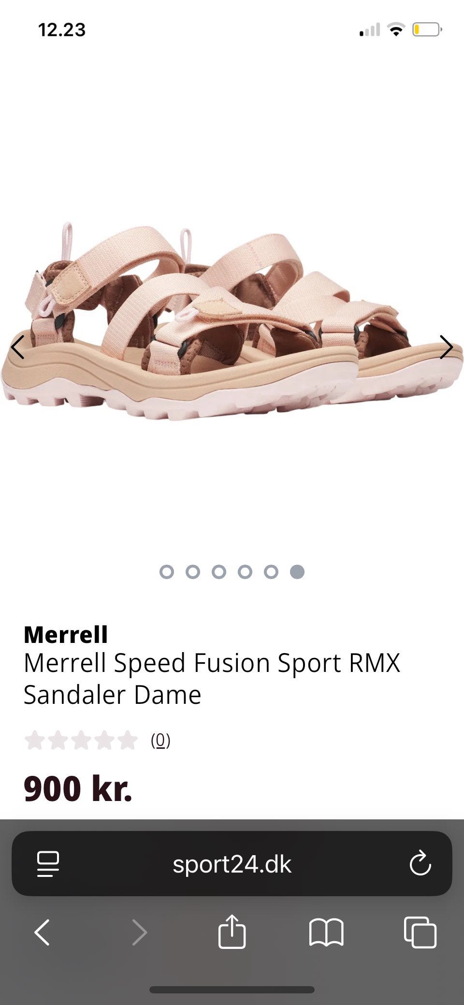Viewport: 464px width, 1005px height.
Task: Select first image carousel dot
Action: pos(167,572)
